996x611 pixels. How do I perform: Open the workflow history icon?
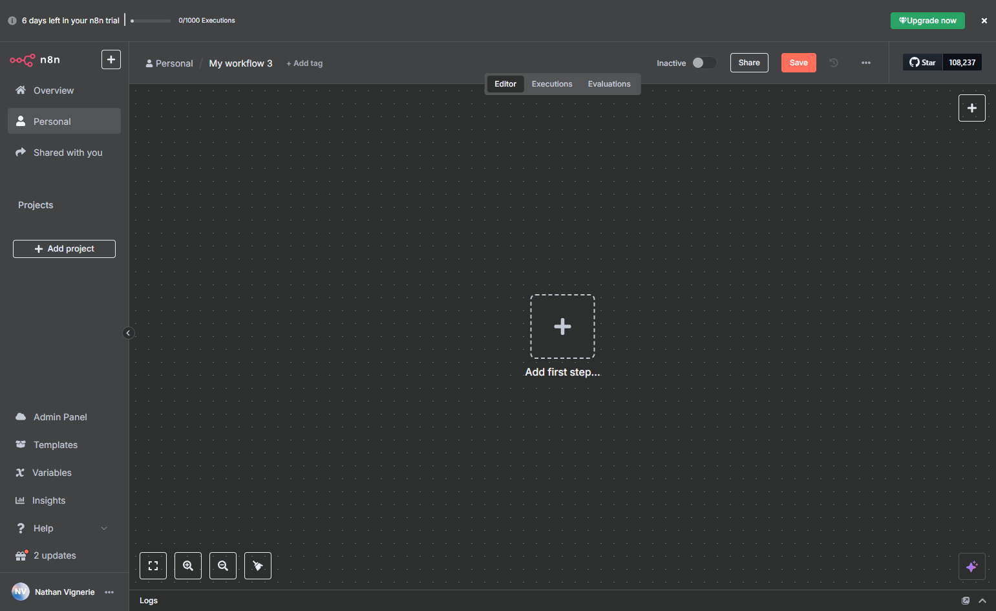coord(834,63)
